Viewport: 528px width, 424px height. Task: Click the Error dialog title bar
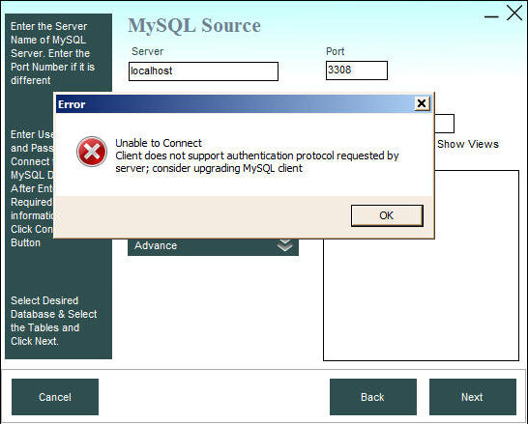pos(235,104)
